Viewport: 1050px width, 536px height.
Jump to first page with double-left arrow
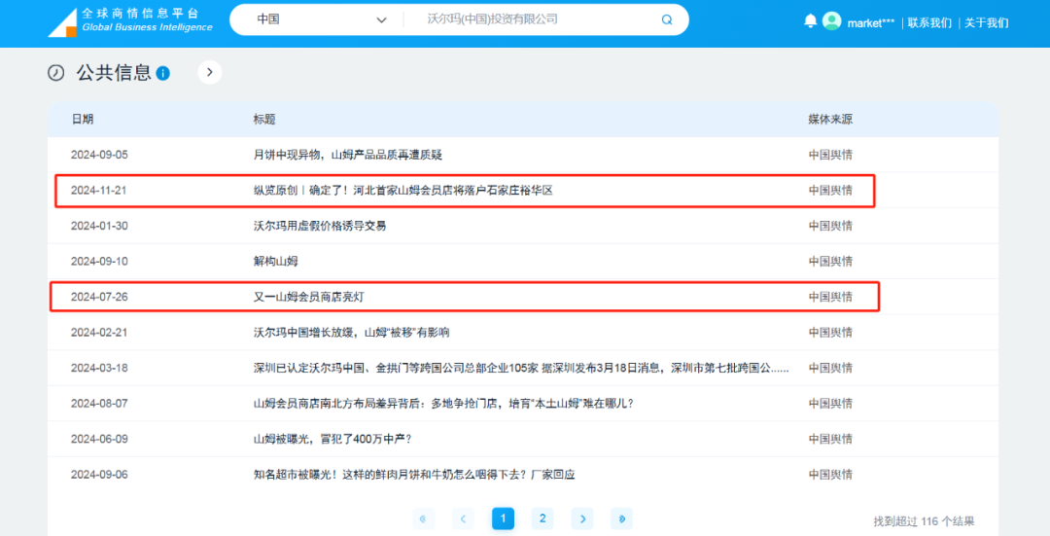tap(423, 518)
